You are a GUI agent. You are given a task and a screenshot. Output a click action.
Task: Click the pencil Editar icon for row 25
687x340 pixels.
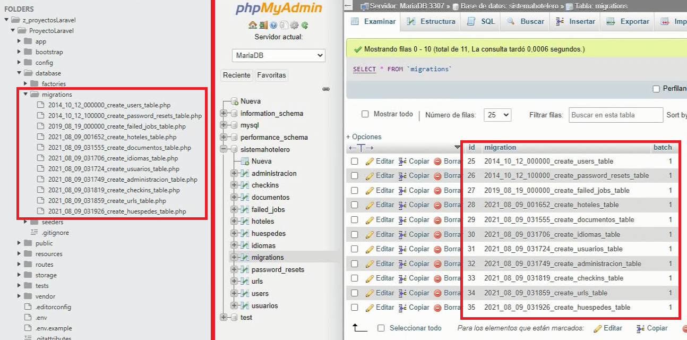click(x=370, y=161)
